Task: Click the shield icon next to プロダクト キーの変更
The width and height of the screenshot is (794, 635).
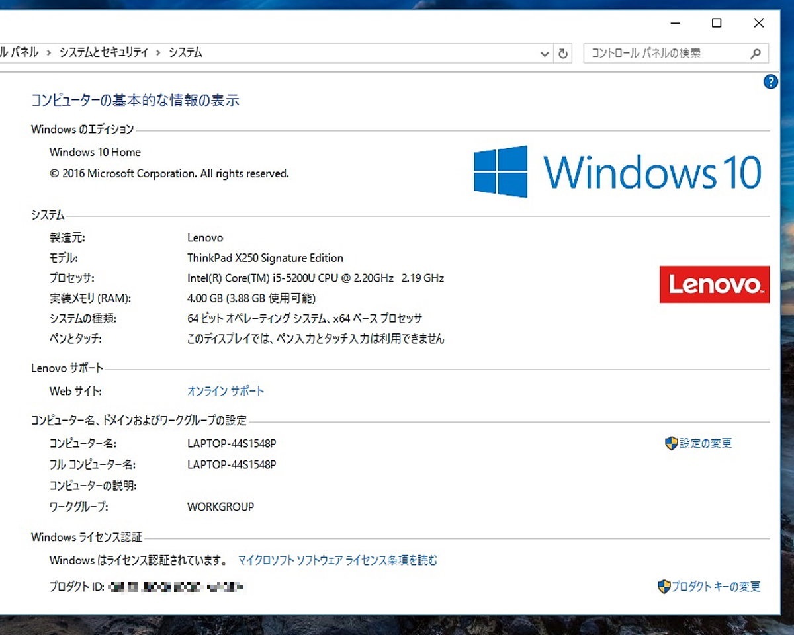Action: (664, 587)
